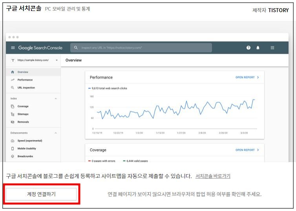Viewport: 296px width, 211px height.
Task: Open the 서치콘솔 바로가기 link
Action: (213, 176)
